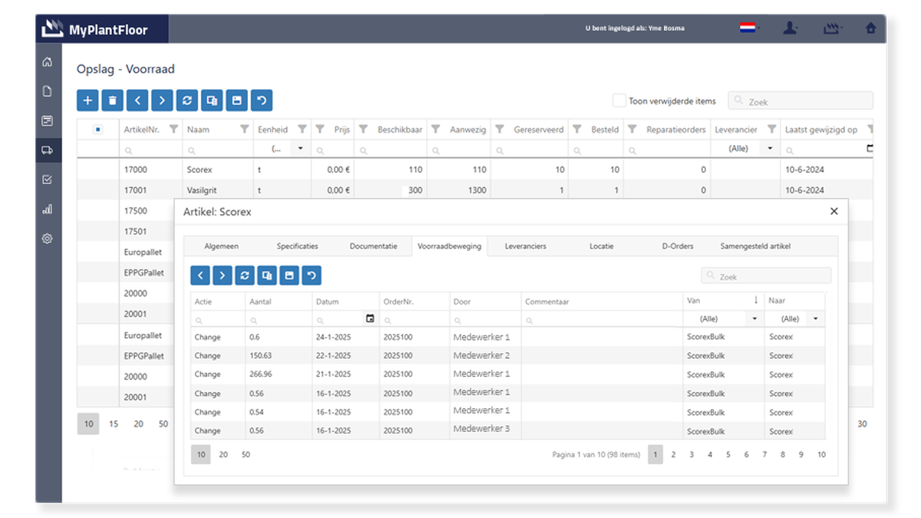Click the filter icon next to Leverancier
The height and width of the screenshot is (518, 921).
tap(771, 129)
